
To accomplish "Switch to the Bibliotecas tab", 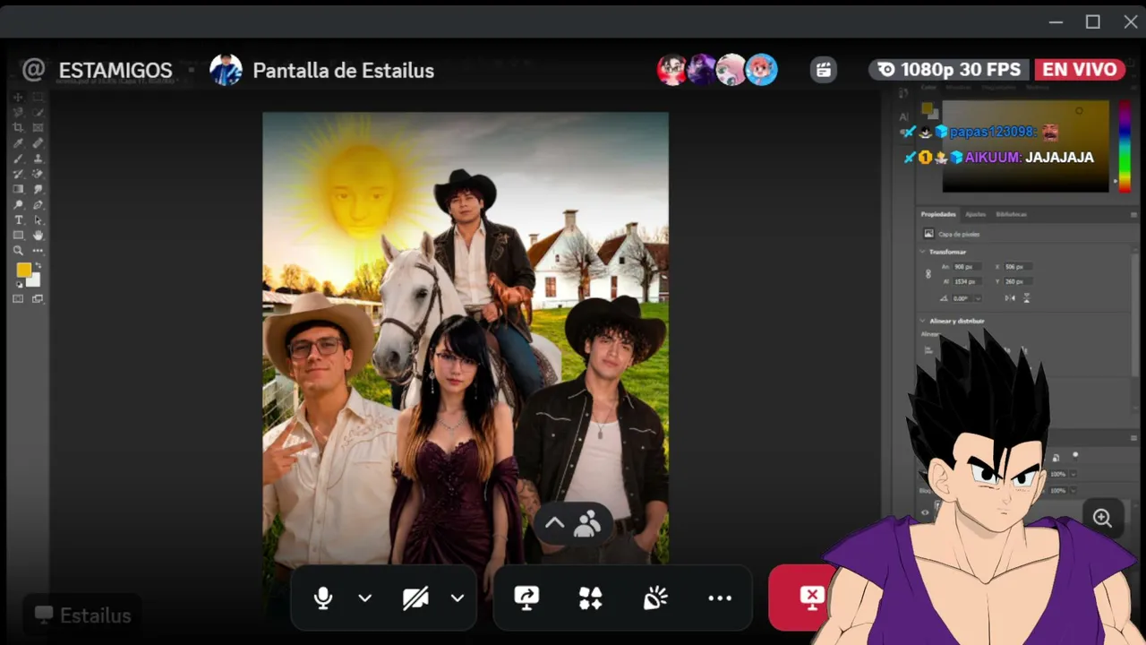I will pyautogui.click(x=1011, y=214).
